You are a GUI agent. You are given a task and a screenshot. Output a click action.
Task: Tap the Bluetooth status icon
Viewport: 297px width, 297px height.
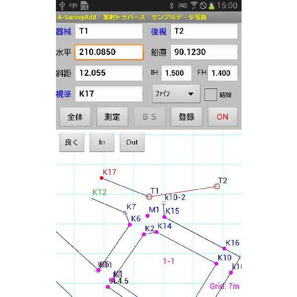(171, 5)
